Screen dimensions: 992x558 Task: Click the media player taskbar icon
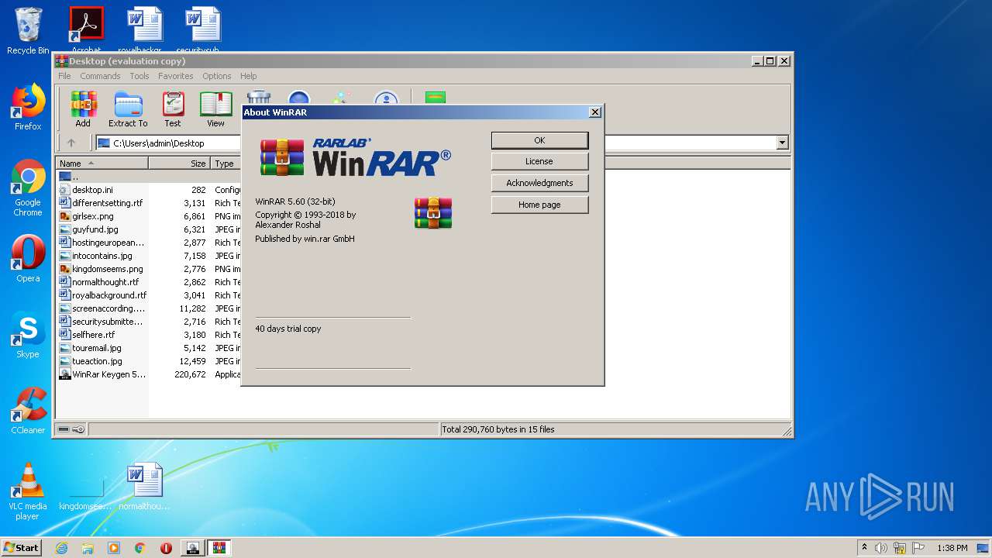pyautogui.click(x=114, y=548)
